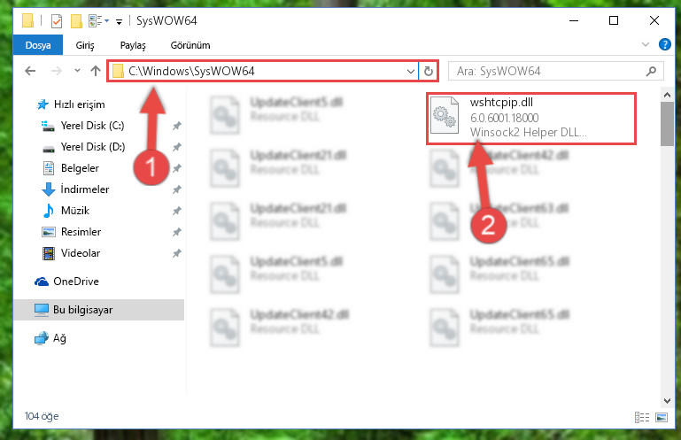The width and height of the screenshot is (681, 440).
Task: Click the Back navigation arrow
Action: click(30, 71)
